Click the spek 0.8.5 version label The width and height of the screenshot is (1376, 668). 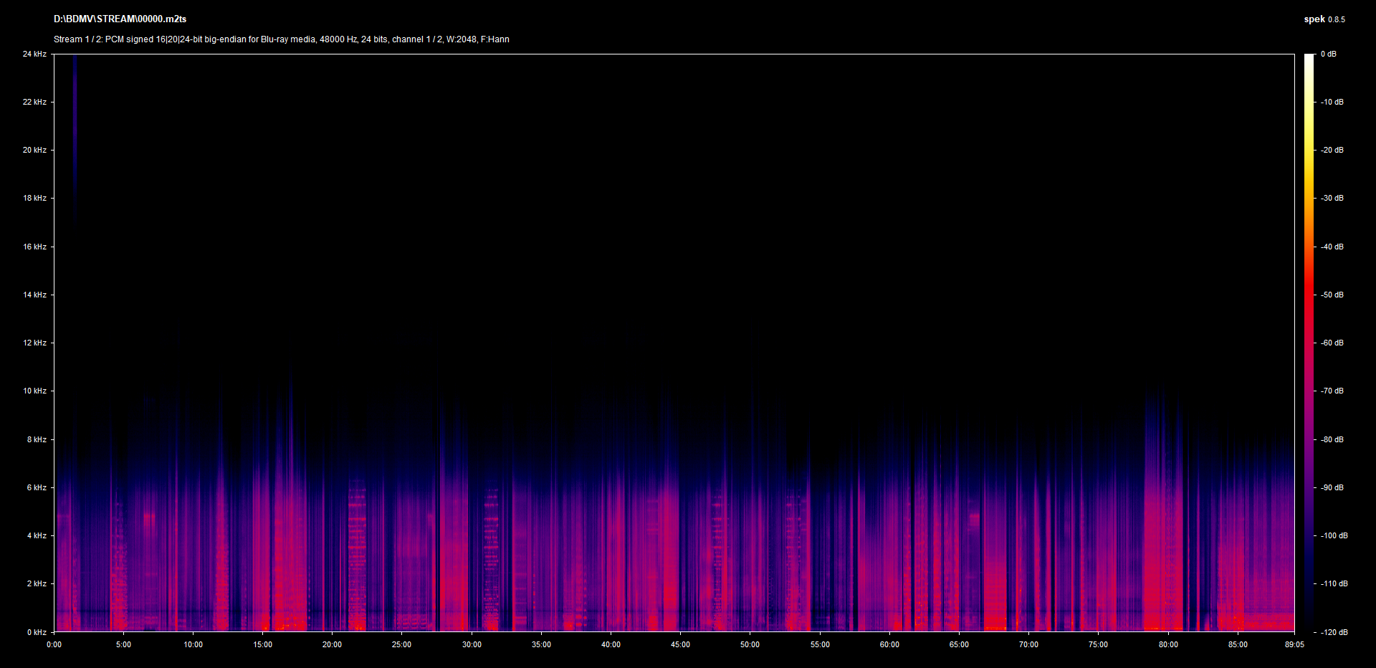[x=1324, y=19]
